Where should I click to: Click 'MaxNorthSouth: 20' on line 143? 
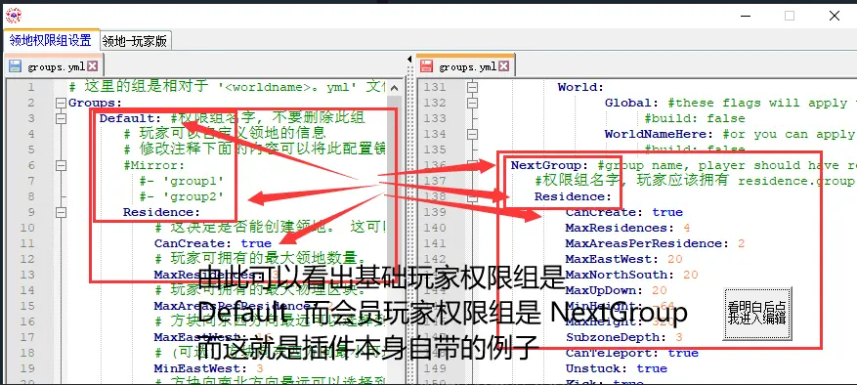pyautogui.click(x=632, y=275)
